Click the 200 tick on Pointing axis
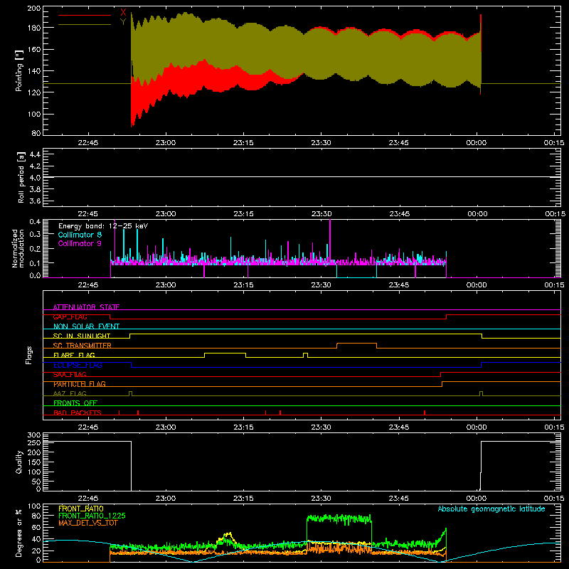 [34, 9]
